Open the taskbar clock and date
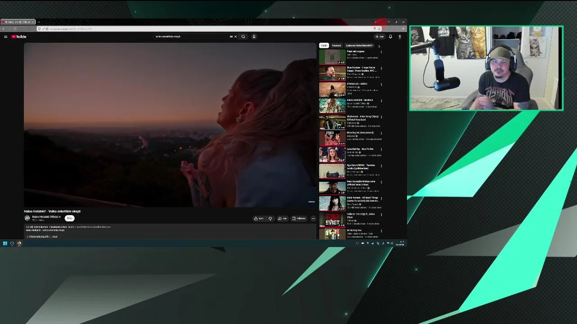The width and height of the screenshot is (577, 324). 400,243
